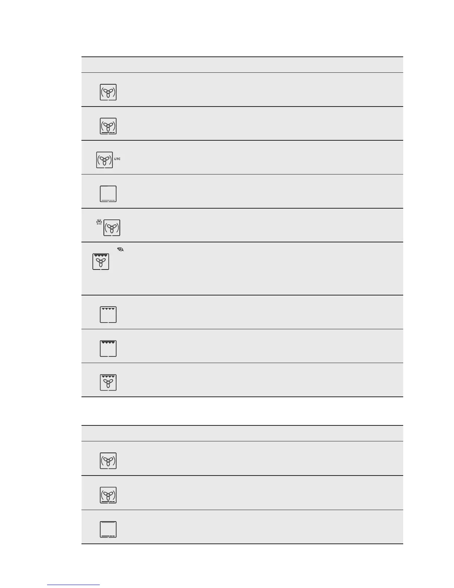Screen dimensions: 454x588
Task: Select the empty oven box icon in lower table
Action: [108, 529]
